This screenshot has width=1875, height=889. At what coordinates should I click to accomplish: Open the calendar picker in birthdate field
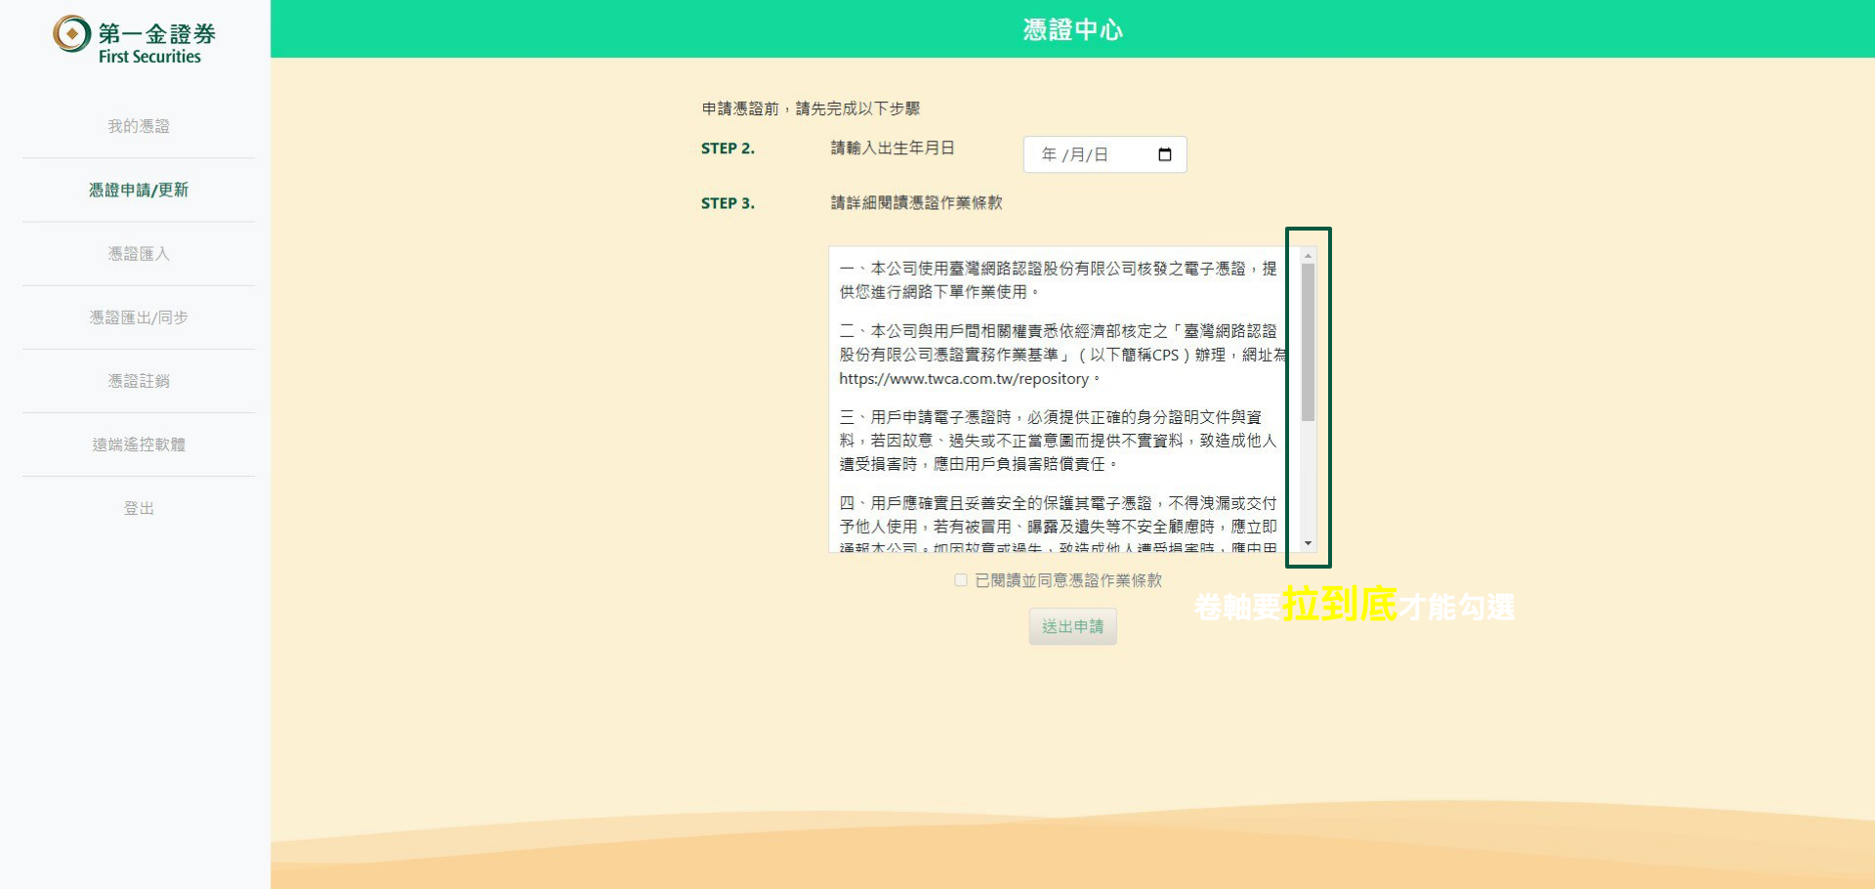tap(1164, 155)
